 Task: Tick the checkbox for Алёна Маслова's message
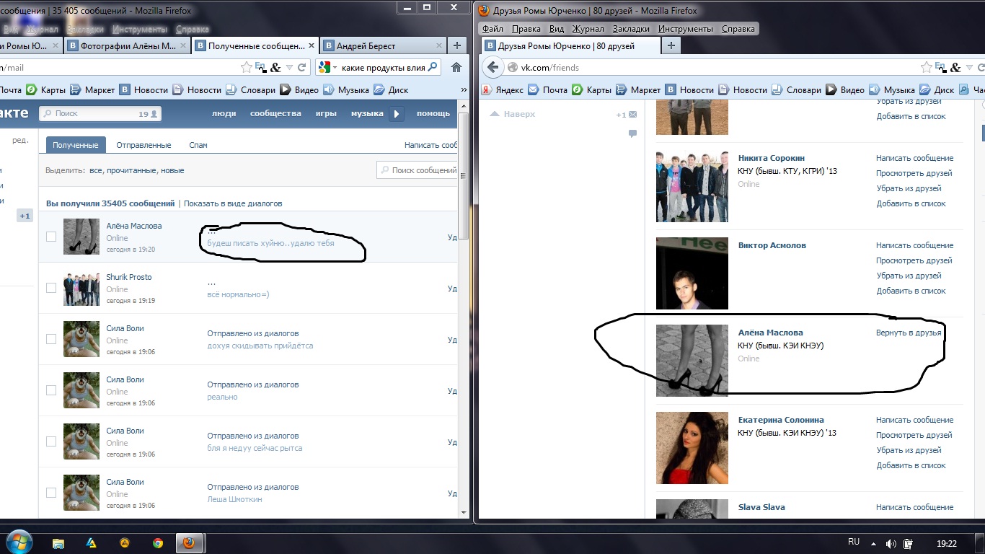point(51,237)
